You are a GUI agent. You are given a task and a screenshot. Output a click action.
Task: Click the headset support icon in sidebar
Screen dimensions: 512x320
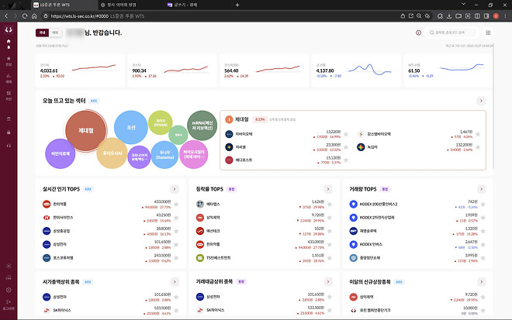[x=9, y=146]
